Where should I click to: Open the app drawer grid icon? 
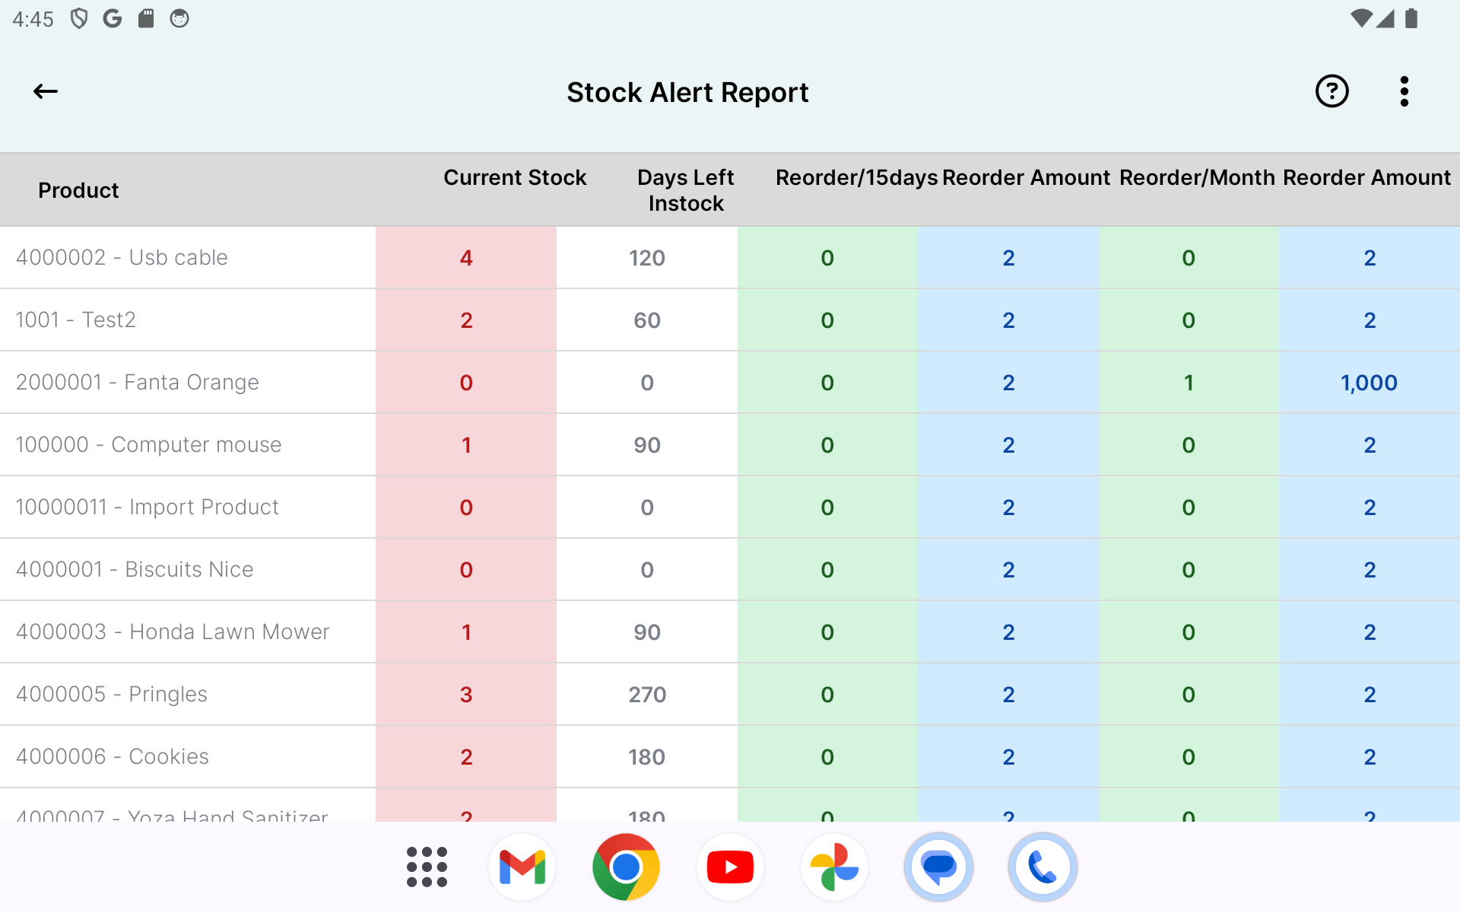pos(427,867)
